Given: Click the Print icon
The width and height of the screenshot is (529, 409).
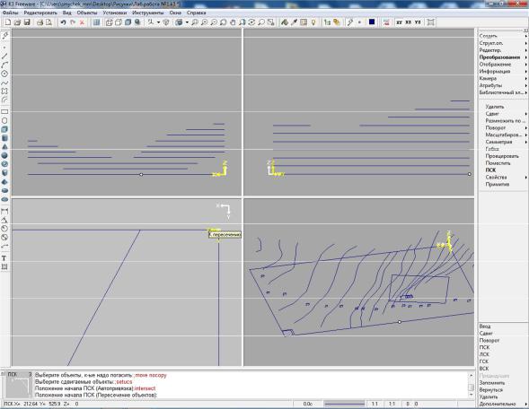Looking at the screenshot, I should point(40,22).
